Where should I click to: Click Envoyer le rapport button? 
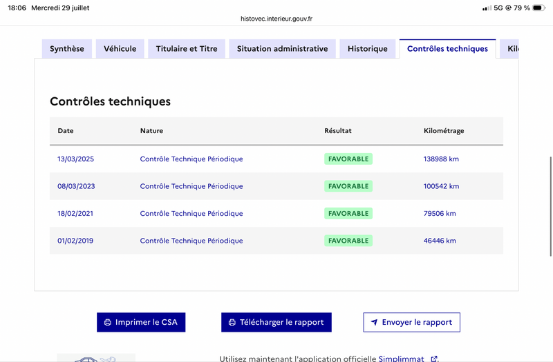tap(411, 322)
